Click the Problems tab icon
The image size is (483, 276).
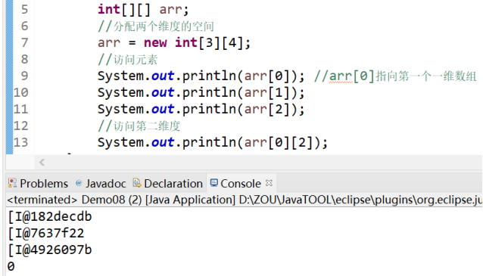coord(12,183)
